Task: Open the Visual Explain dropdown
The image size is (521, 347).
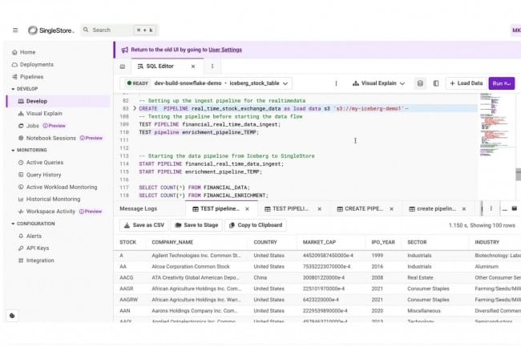Action: (x=379, y=83)
